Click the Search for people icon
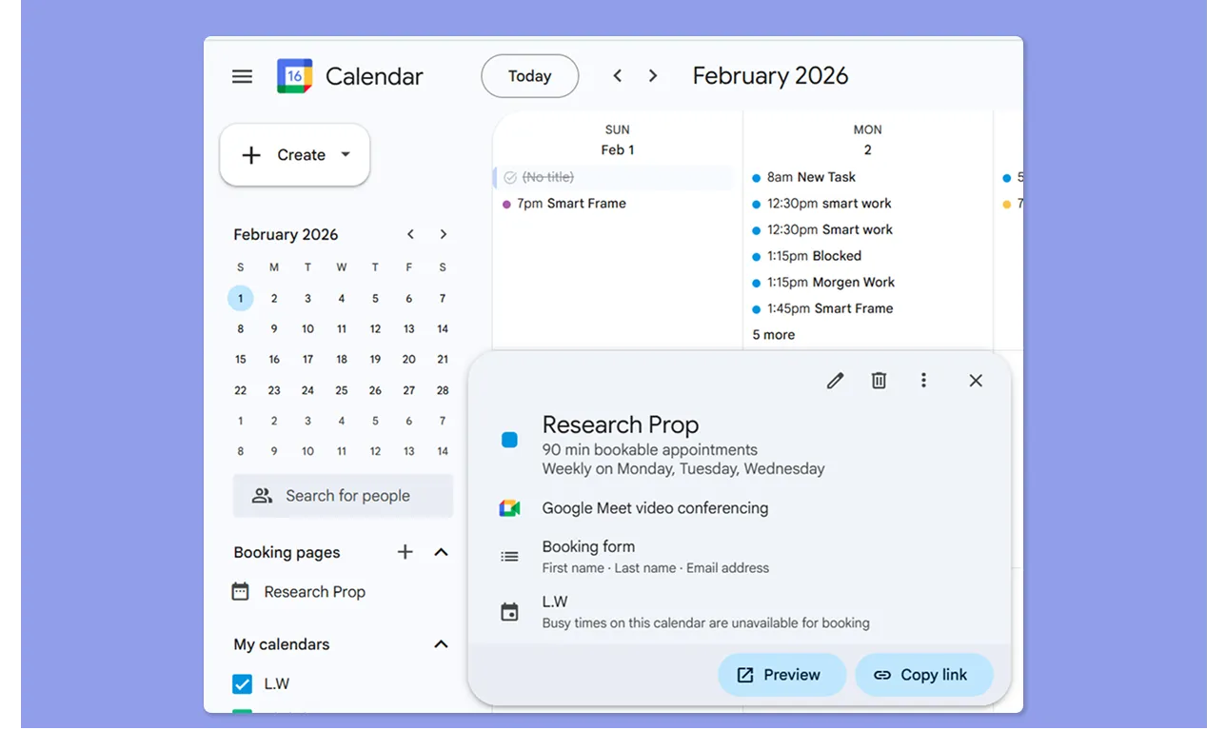Screen dimensions: 1226x750 [262, 495]
